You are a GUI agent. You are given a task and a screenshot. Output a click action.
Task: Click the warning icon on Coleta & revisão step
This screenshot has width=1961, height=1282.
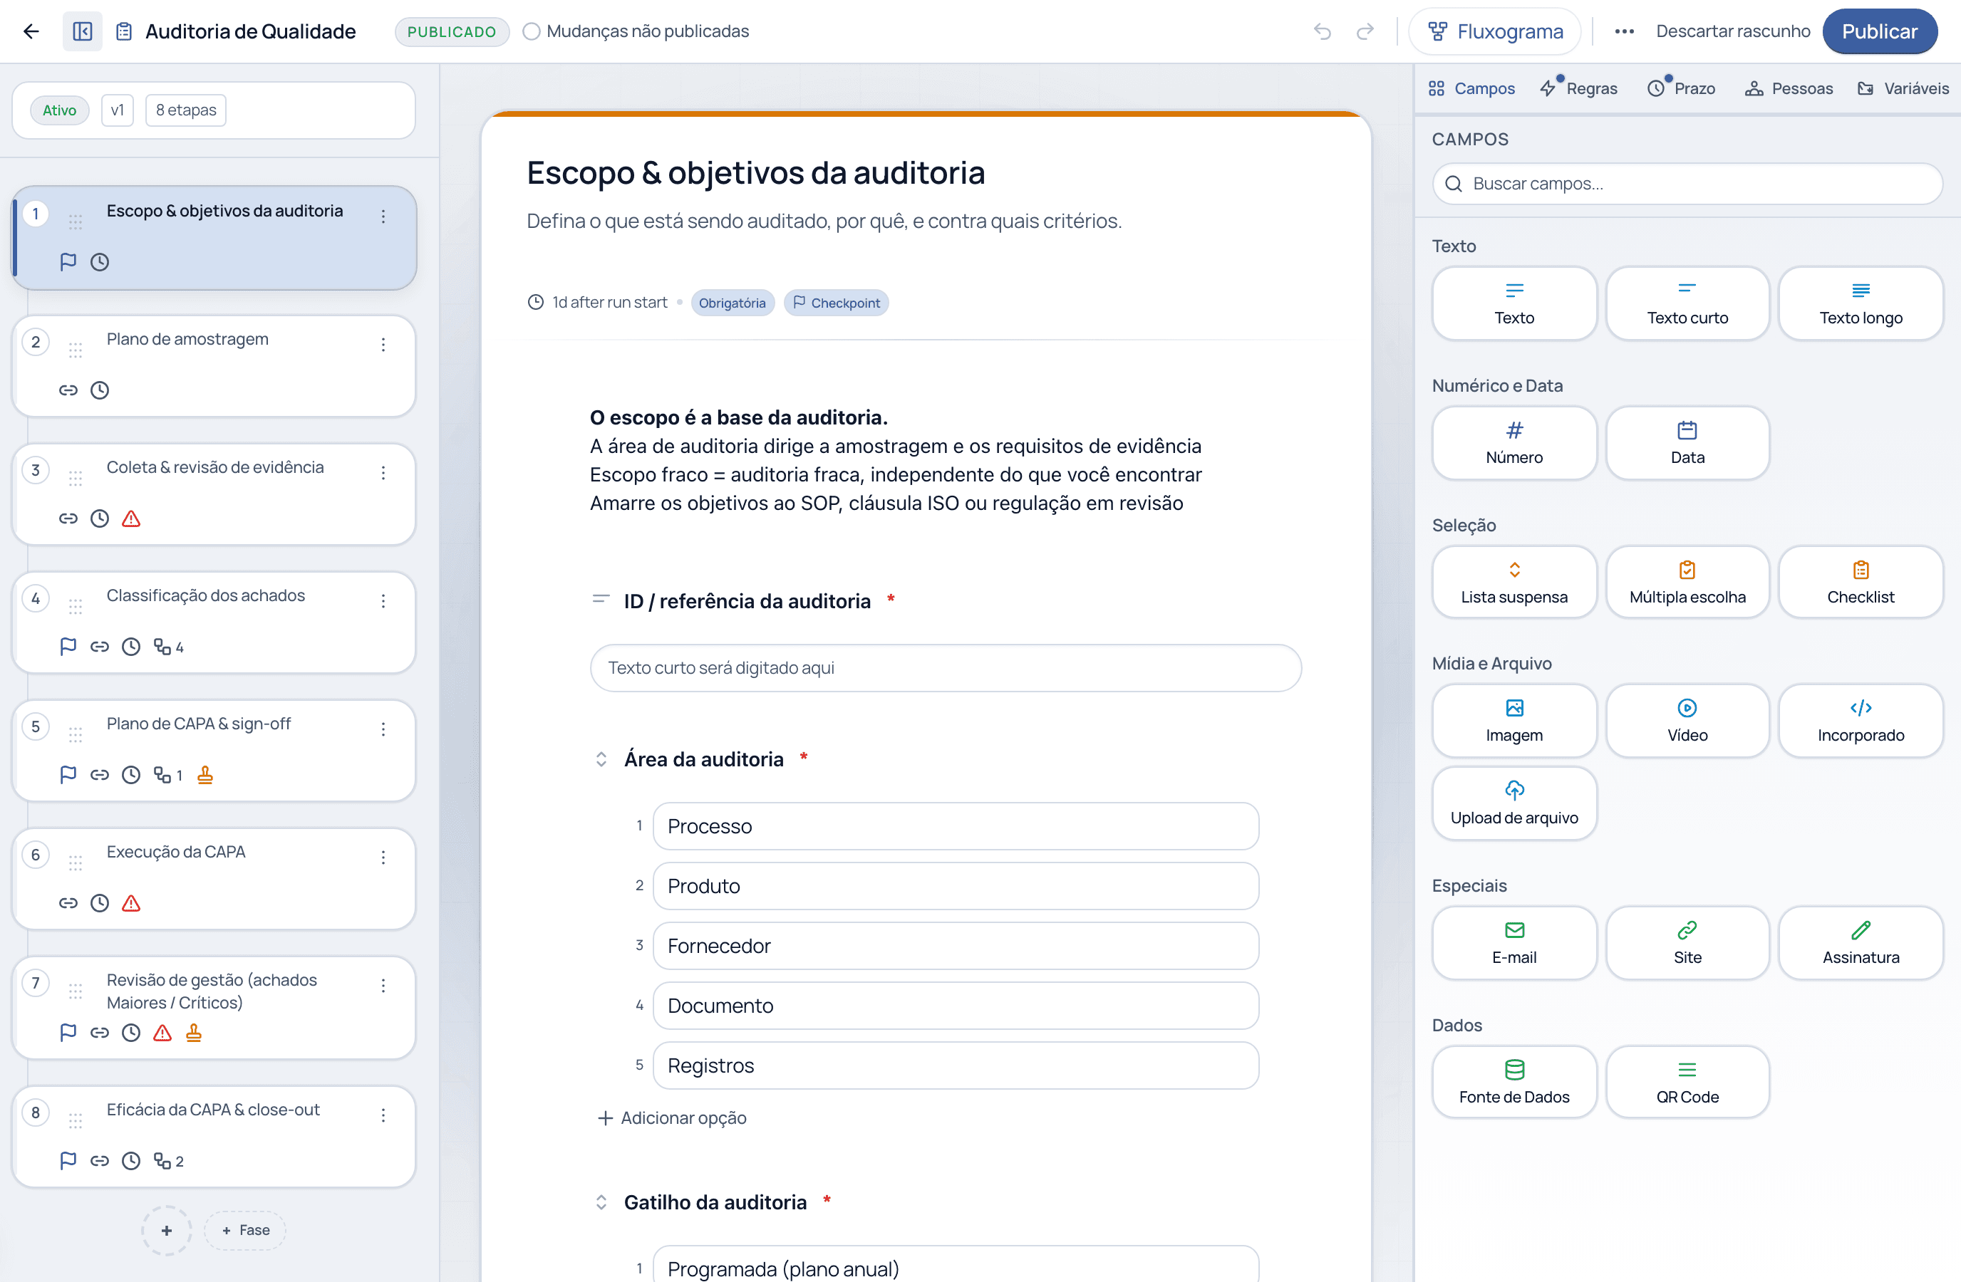(x=131, y=518)
